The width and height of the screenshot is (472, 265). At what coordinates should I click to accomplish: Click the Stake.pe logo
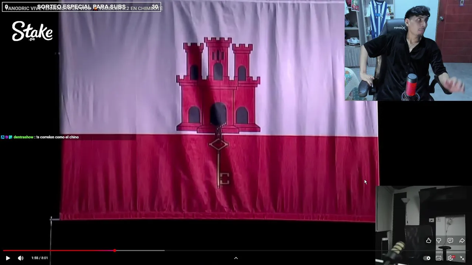[x=32, y=31]
